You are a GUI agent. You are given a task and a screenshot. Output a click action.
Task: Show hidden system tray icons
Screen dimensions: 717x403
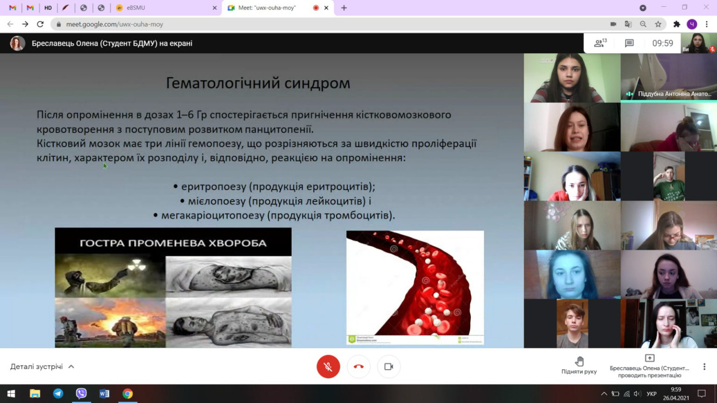coord(604,394)
